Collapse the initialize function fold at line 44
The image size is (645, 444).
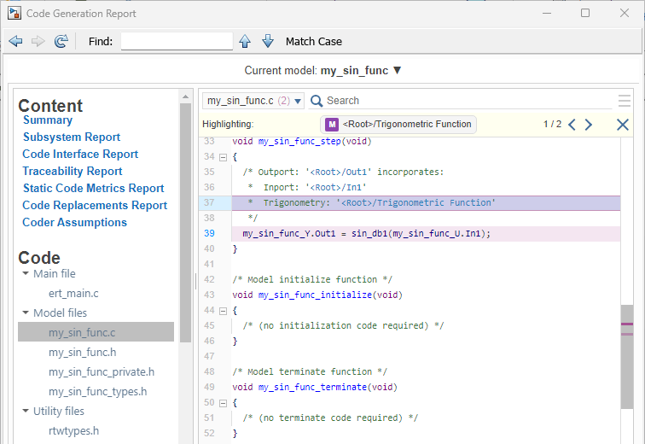[223, 311]
